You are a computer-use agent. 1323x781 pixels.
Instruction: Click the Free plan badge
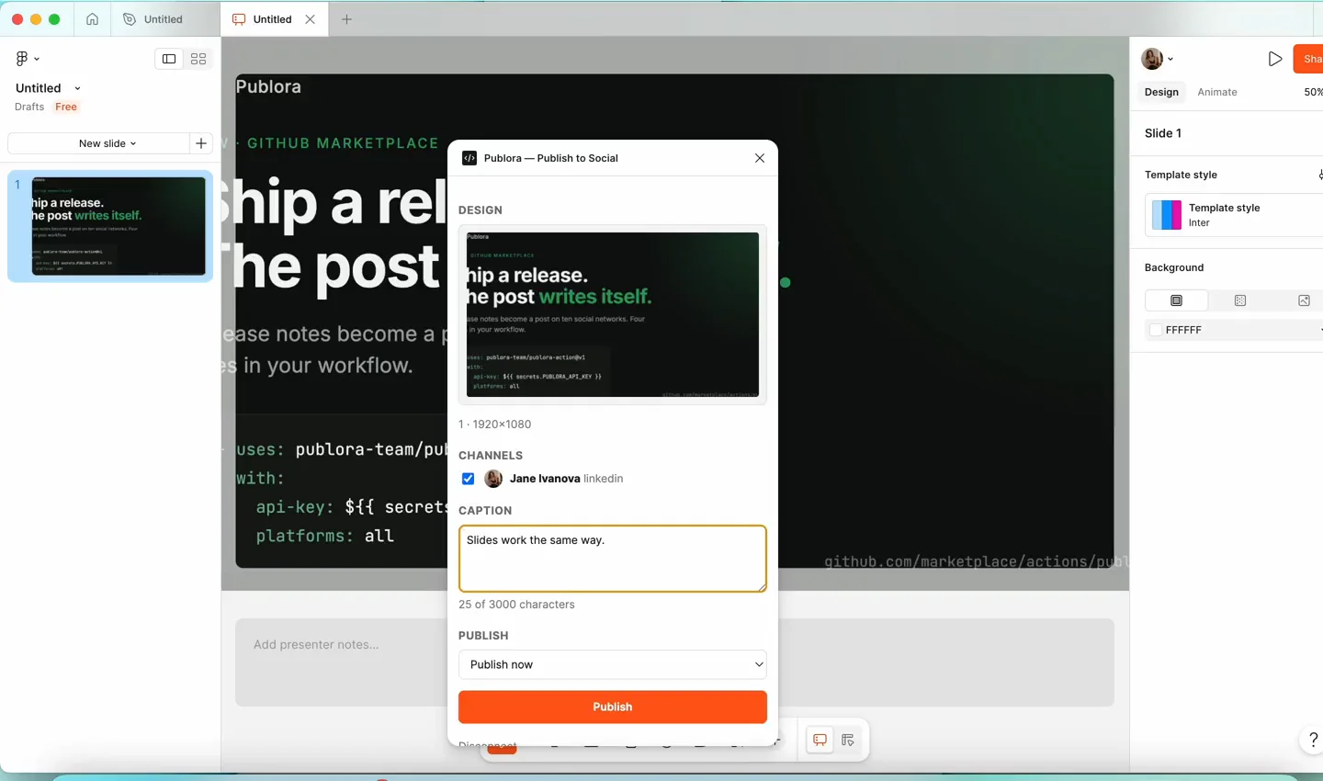[x=66, y=107]
